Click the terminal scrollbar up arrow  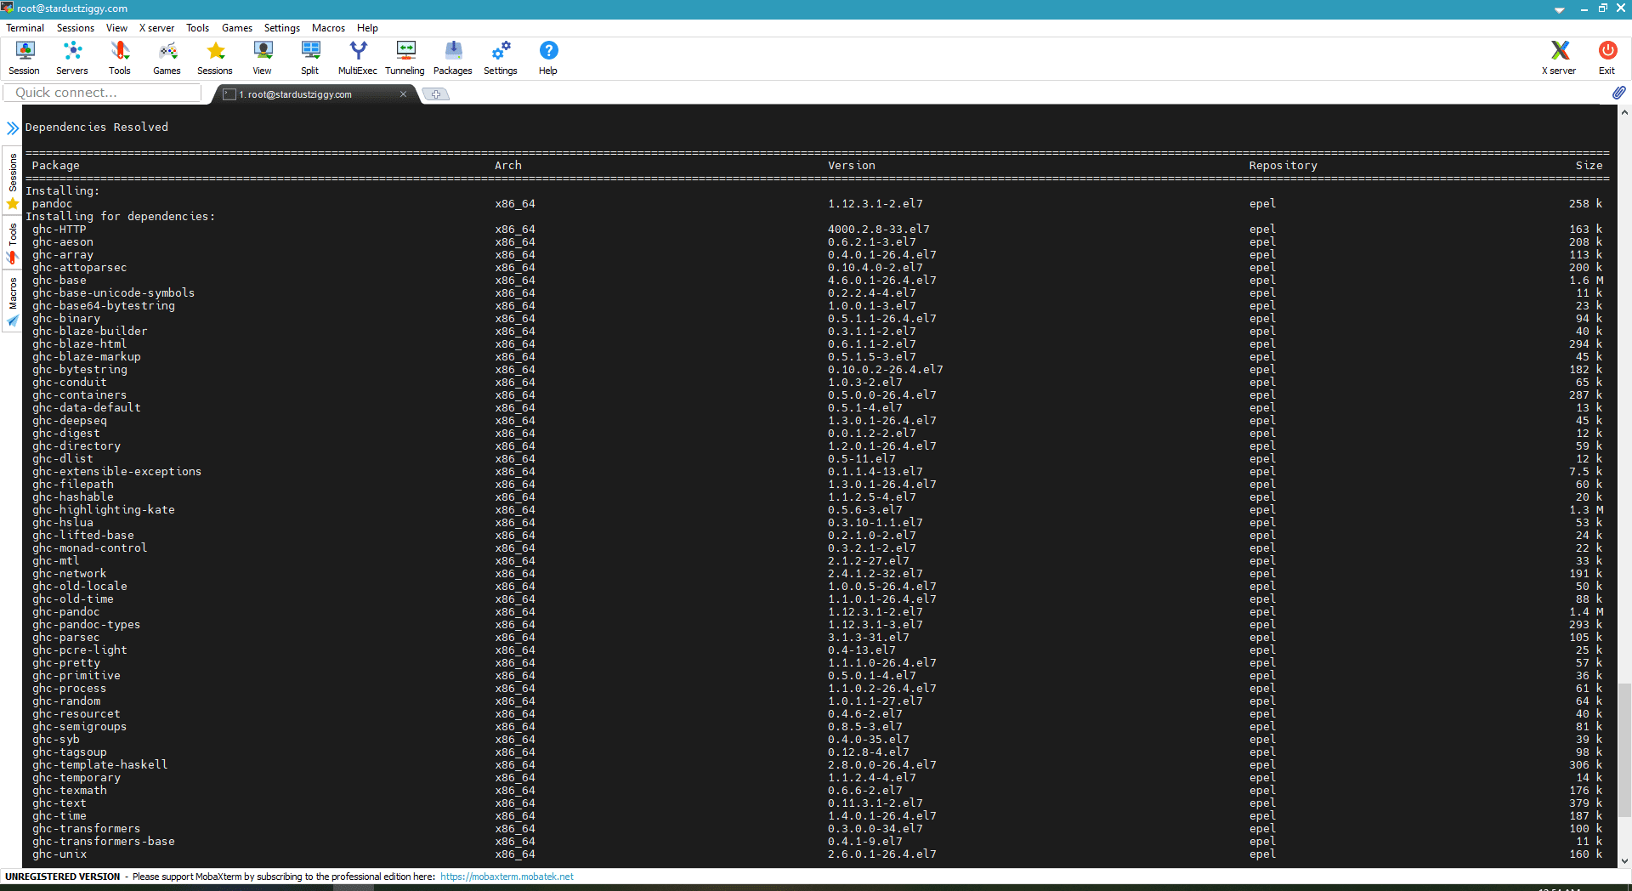coord(1624,111)
